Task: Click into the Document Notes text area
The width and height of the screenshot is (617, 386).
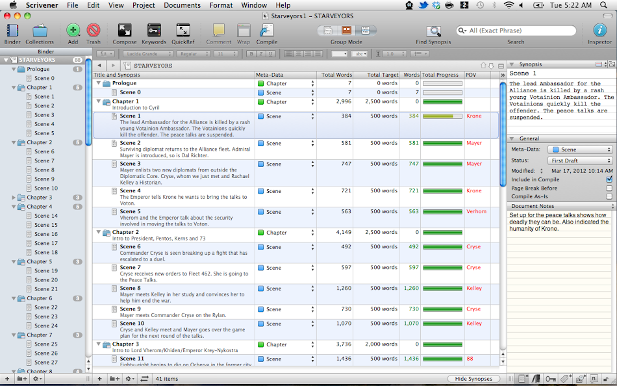Action: [x=559, y=292]
